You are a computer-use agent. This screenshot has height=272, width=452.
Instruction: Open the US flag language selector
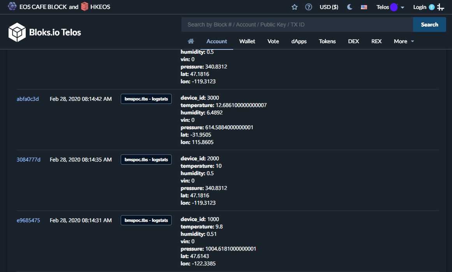point(364,7)
